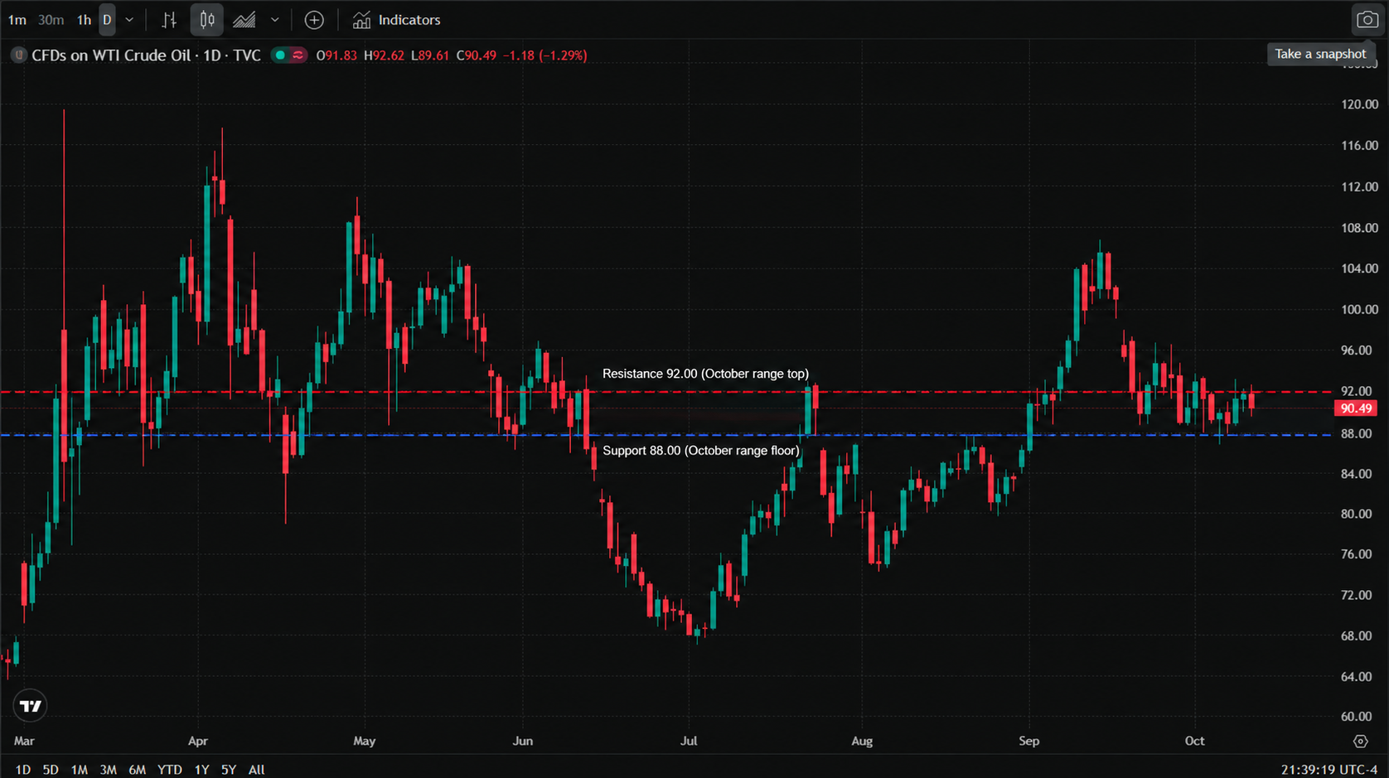Viewport: 1389px width, 778px height.
Task: Set date range to 1M
Action: (80, 770)
